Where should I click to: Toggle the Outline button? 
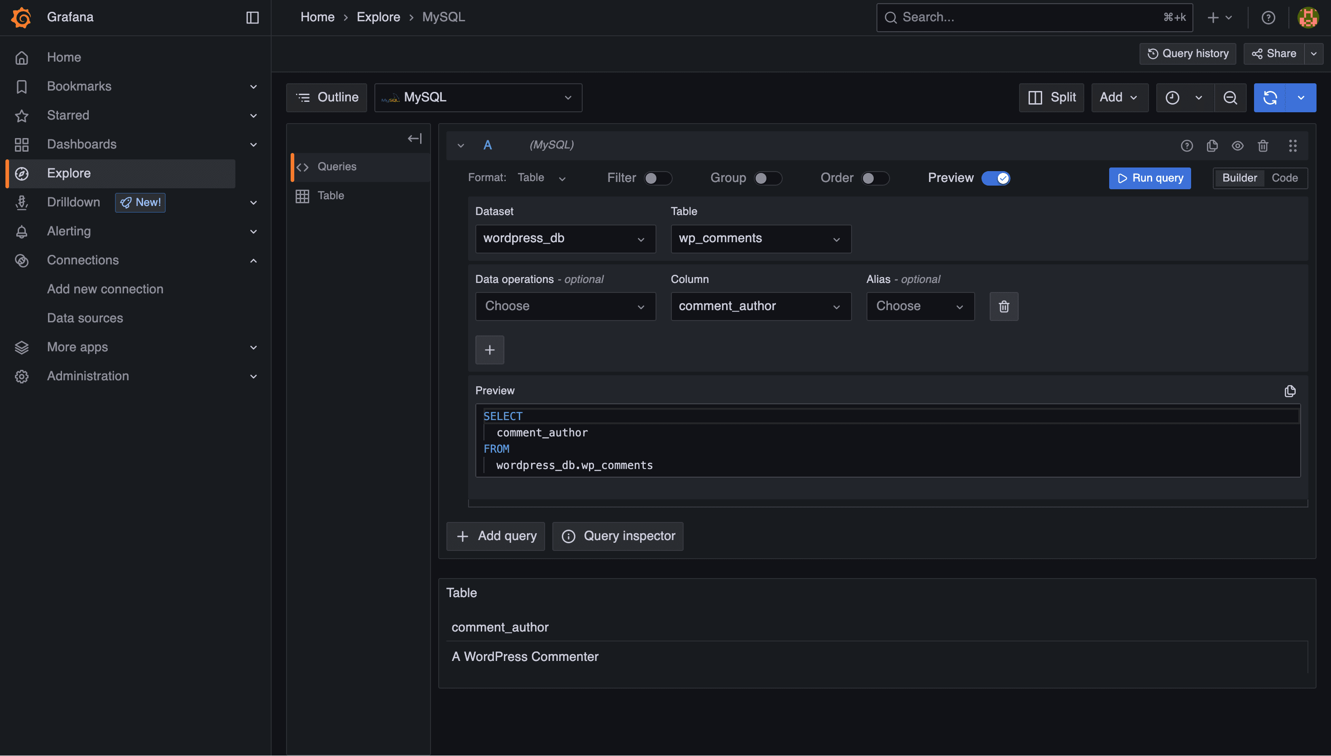coord(326,98)
